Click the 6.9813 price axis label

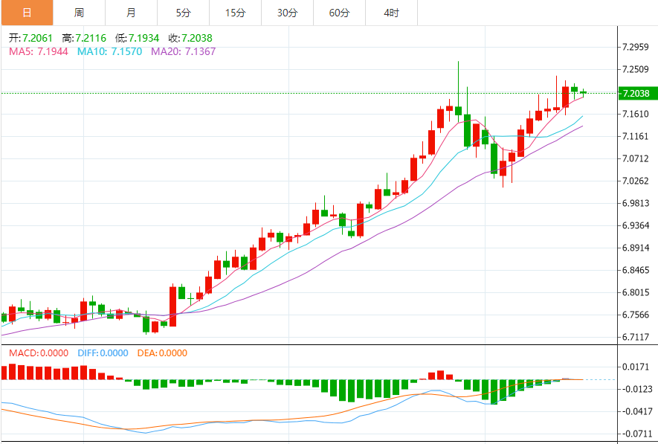click(x=636, y=203)
